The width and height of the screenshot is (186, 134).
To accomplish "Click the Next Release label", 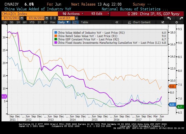I will (83, 4).
